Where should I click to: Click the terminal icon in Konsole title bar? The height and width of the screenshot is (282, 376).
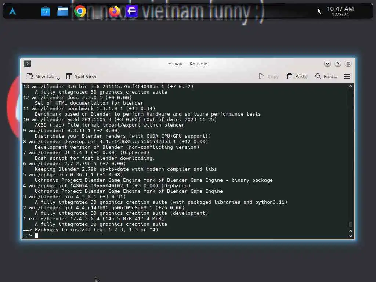[28, 64]
